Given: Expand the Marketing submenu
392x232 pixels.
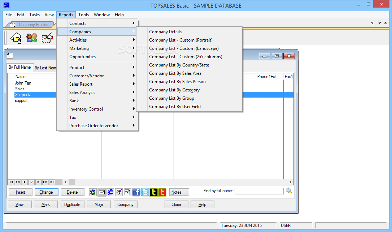Looking at the screenshot, I should click(x=97, y=48).
